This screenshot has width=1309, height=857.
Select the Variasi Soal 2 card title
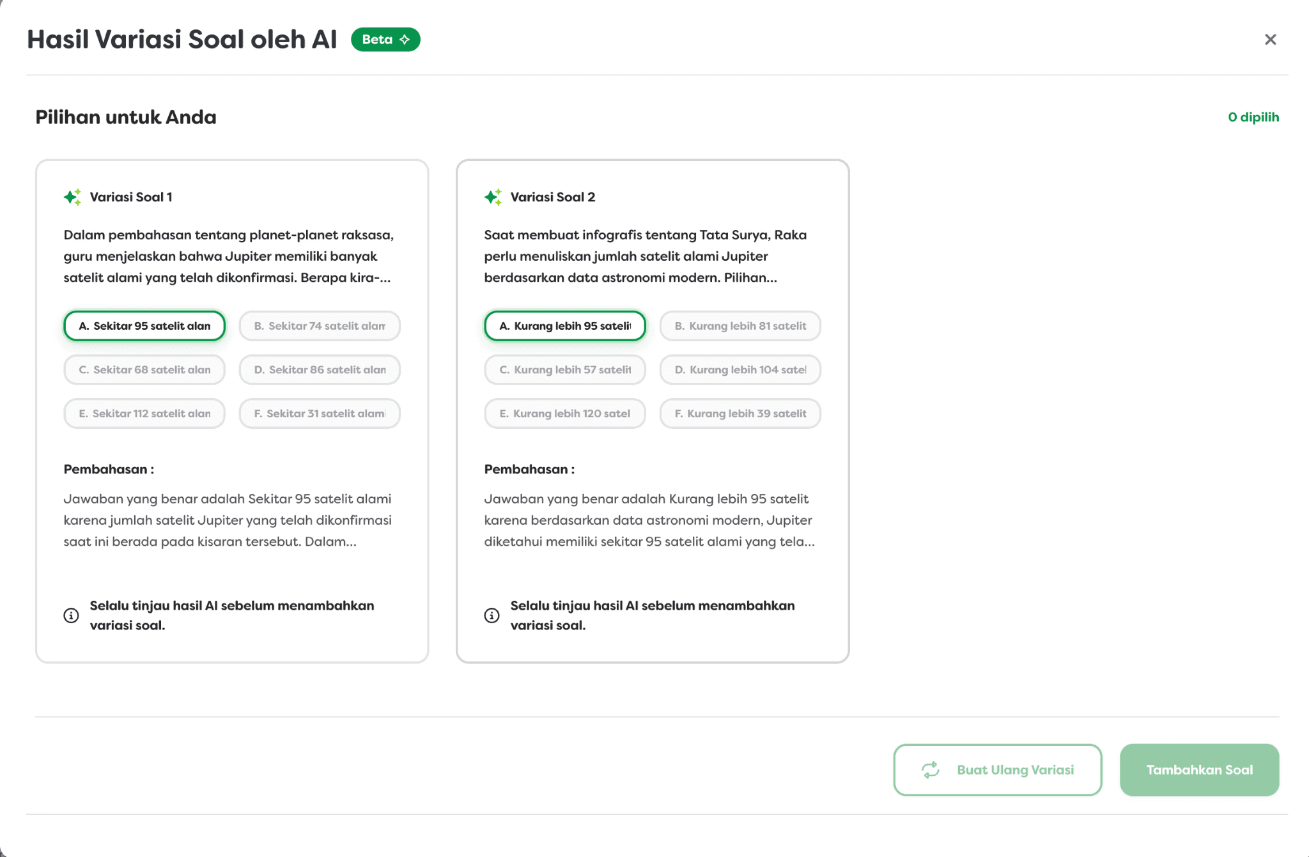click(553, 197)
